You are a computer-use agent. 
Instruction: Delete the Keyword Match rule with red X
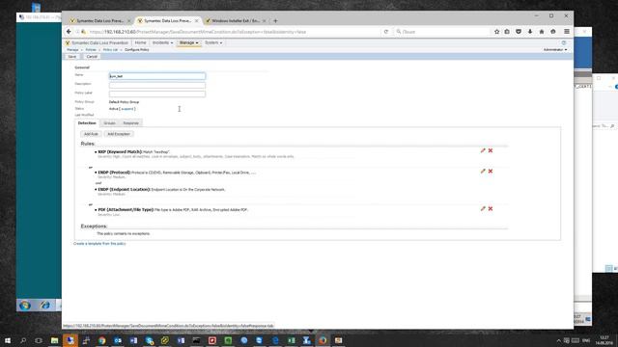(x=491, y=150)
